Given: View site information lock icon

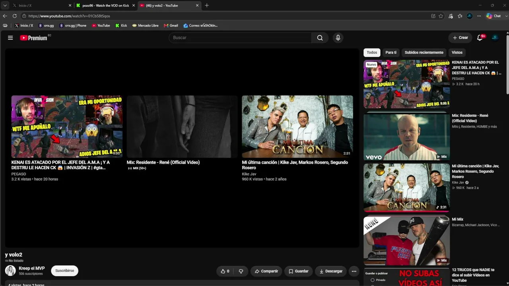Looking at the screenshot, I should [24, 16].
